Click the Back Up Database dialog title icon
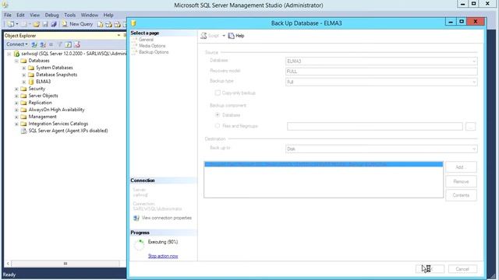 coord(133,23)
